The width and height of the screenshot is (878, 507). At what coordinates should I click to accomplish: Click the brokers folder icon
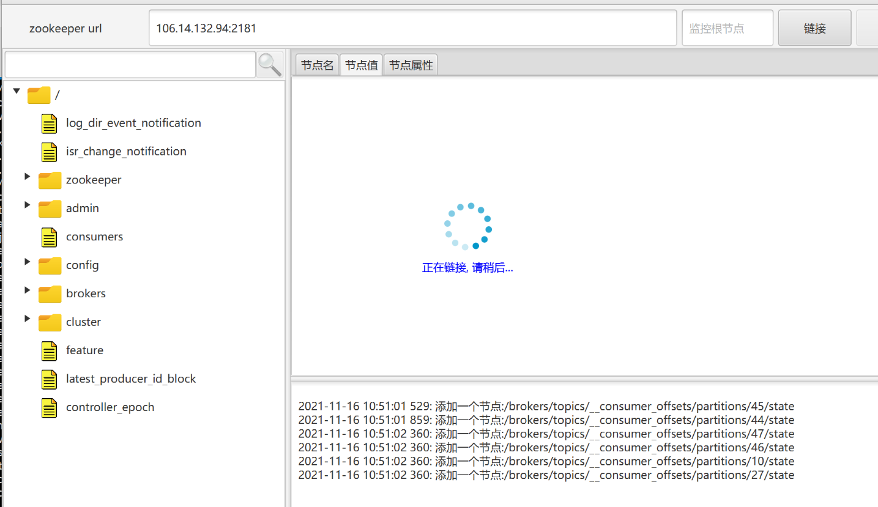click(x=50, y=294)
